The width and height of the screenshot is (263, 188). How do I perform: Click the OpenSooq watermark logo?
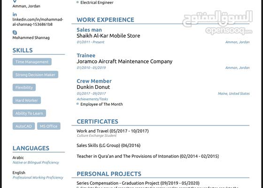click(x=217, y=23)
